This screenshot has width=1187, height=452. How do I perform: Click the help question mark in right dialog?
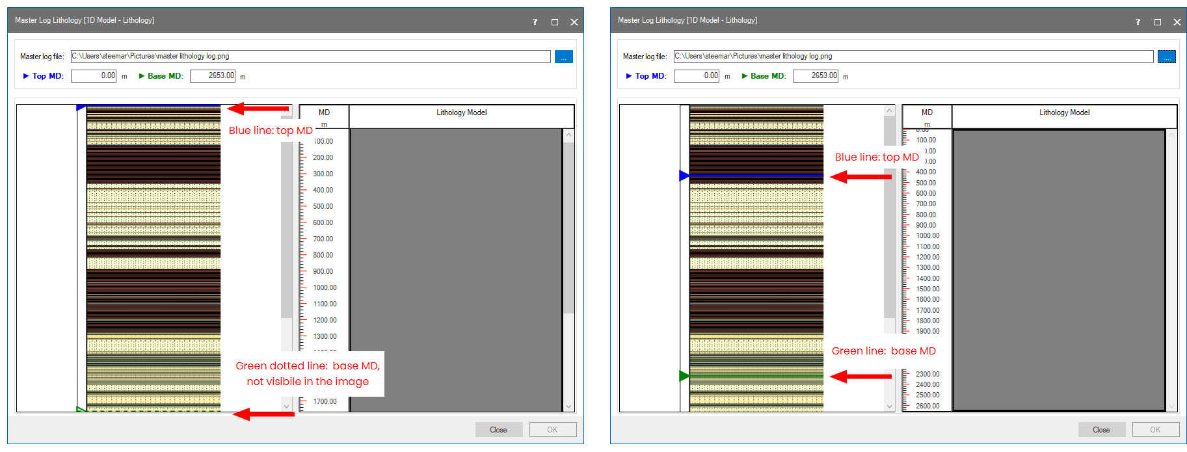tap(1138, 22)
